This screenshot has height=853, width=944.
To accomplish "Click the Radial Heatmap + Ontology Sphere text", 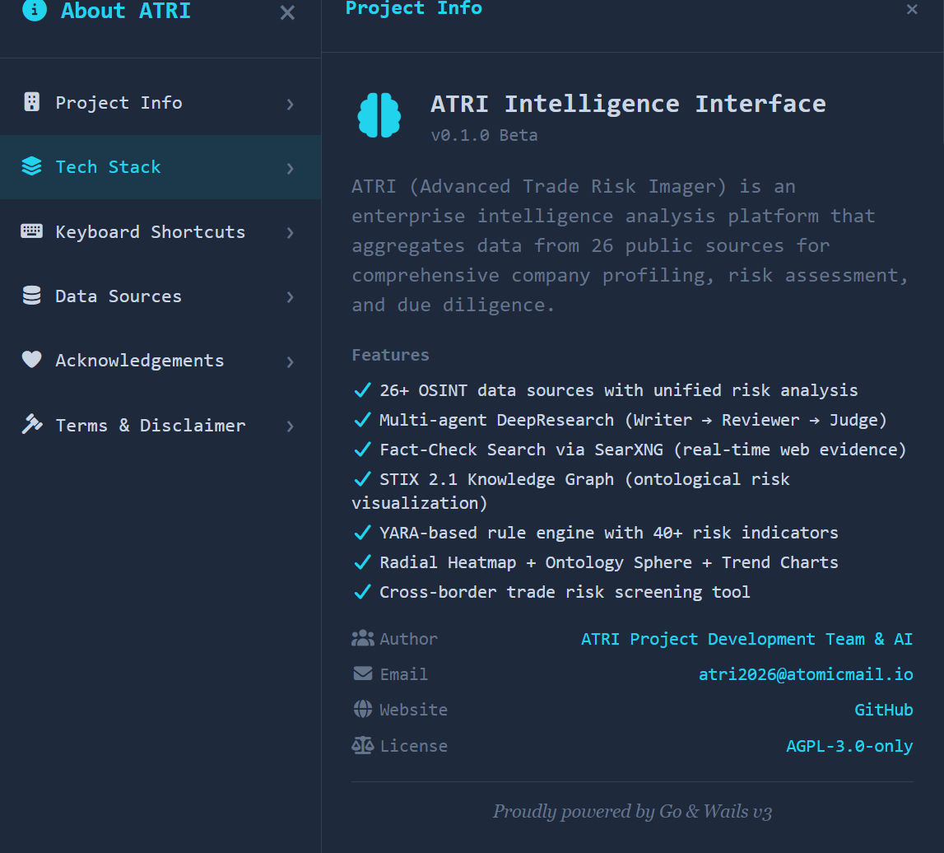I will [x=609, y=562].
